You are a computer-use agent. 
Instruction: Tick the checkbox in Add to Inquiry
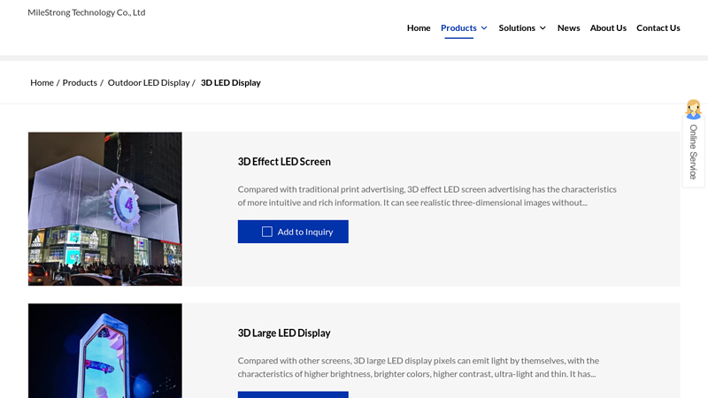(267, 232)
